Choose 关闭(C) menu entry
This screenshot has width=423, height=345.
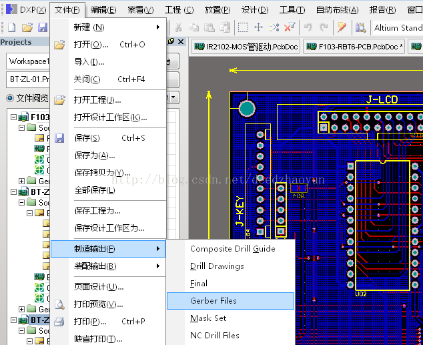click(x=108, y=79)
